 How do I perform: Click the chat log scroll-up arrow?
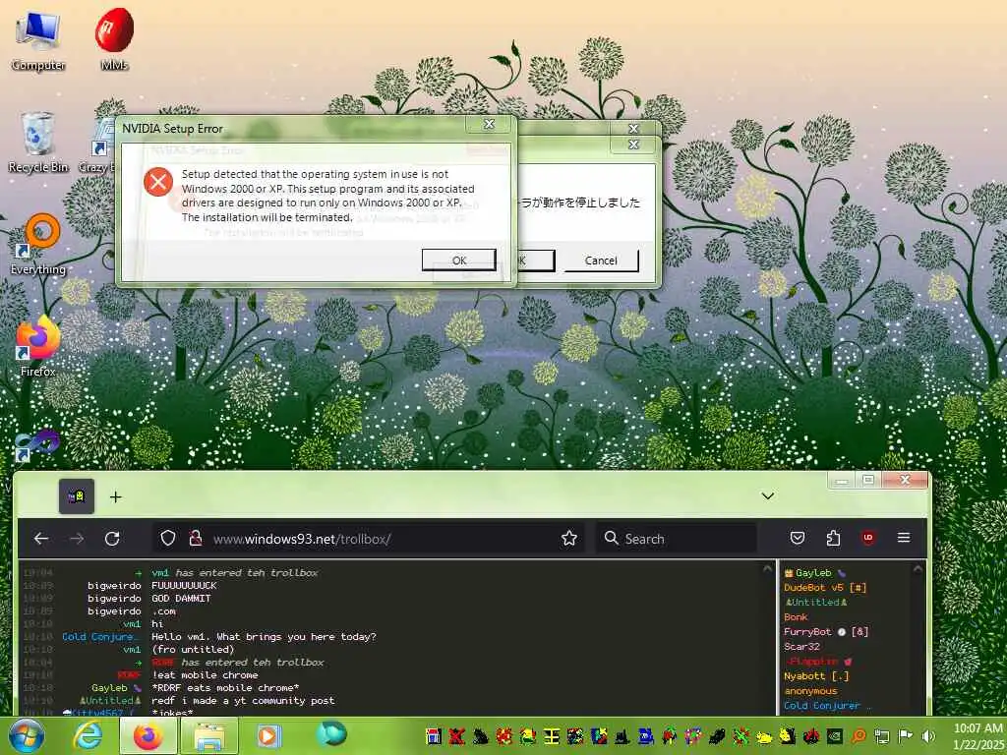click(767, 569)
